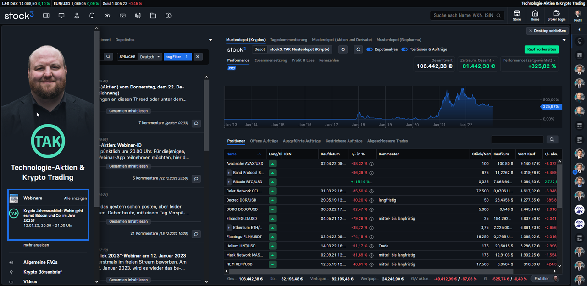This screenshot has width=587, height=286.
Task: Open the folder icon in the top toolbar
Action: (153, 16)
